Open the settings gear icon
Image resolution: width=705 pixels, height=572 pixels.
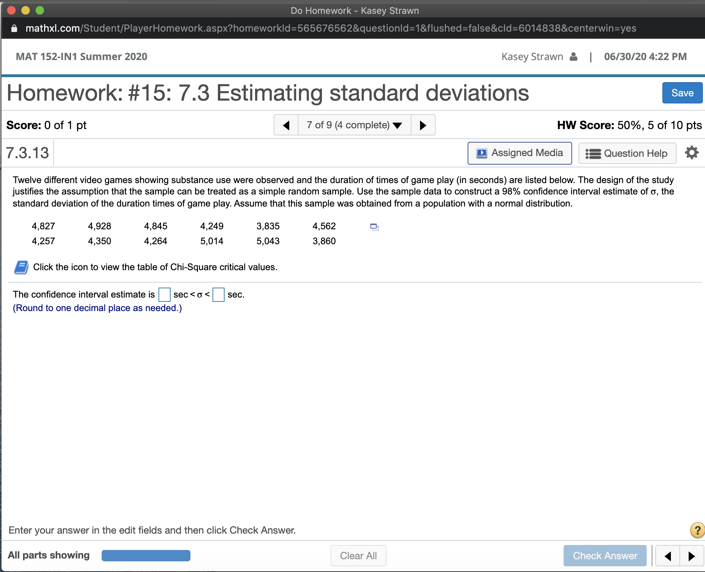691,153
